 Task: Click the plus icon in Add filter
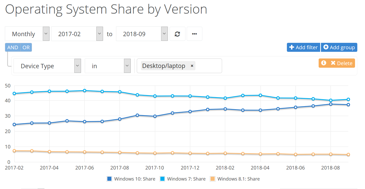coord(291,47)
